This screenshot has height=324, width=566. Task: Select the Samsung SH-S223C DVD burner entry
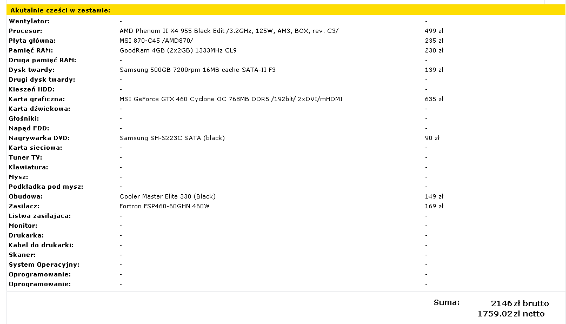(172, 138)
